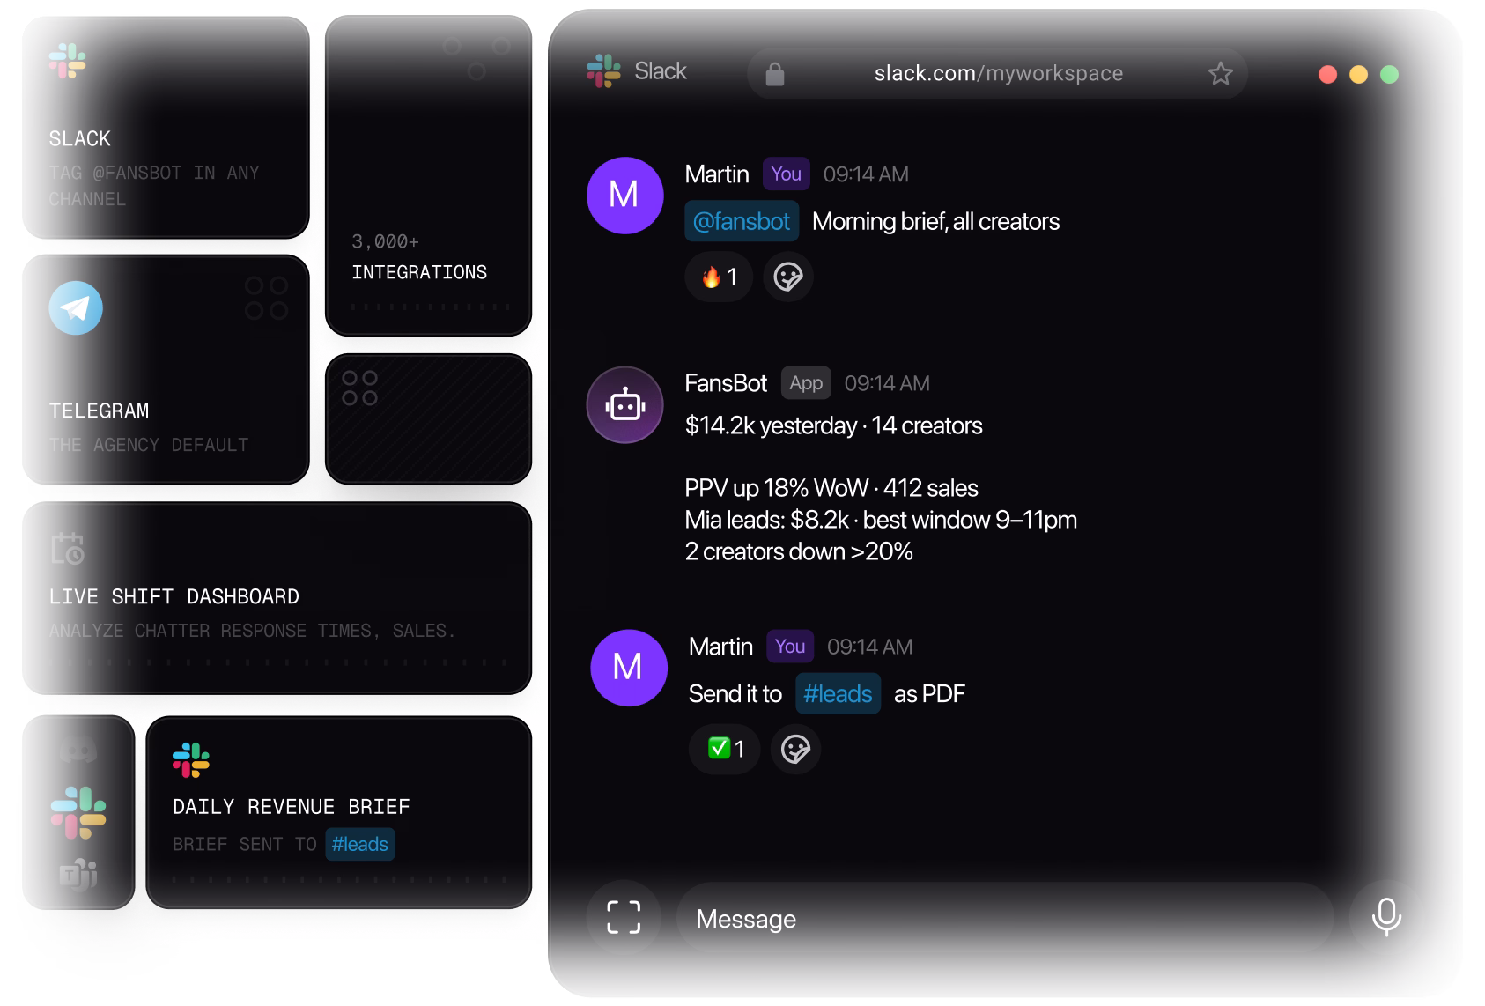The width and height of the screenshot is (1485, 1006).
Task: Click the Slack logo in browser header
Action: click(x=603, y=71)
